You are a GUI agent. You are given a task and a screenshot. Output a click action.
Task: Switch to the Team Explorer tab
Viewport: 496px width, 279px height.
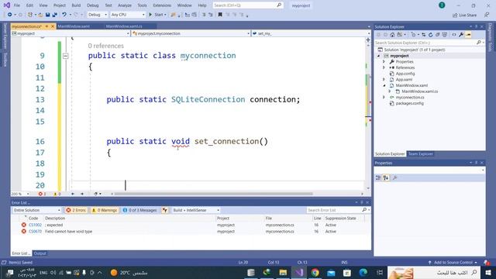[420, 154]
